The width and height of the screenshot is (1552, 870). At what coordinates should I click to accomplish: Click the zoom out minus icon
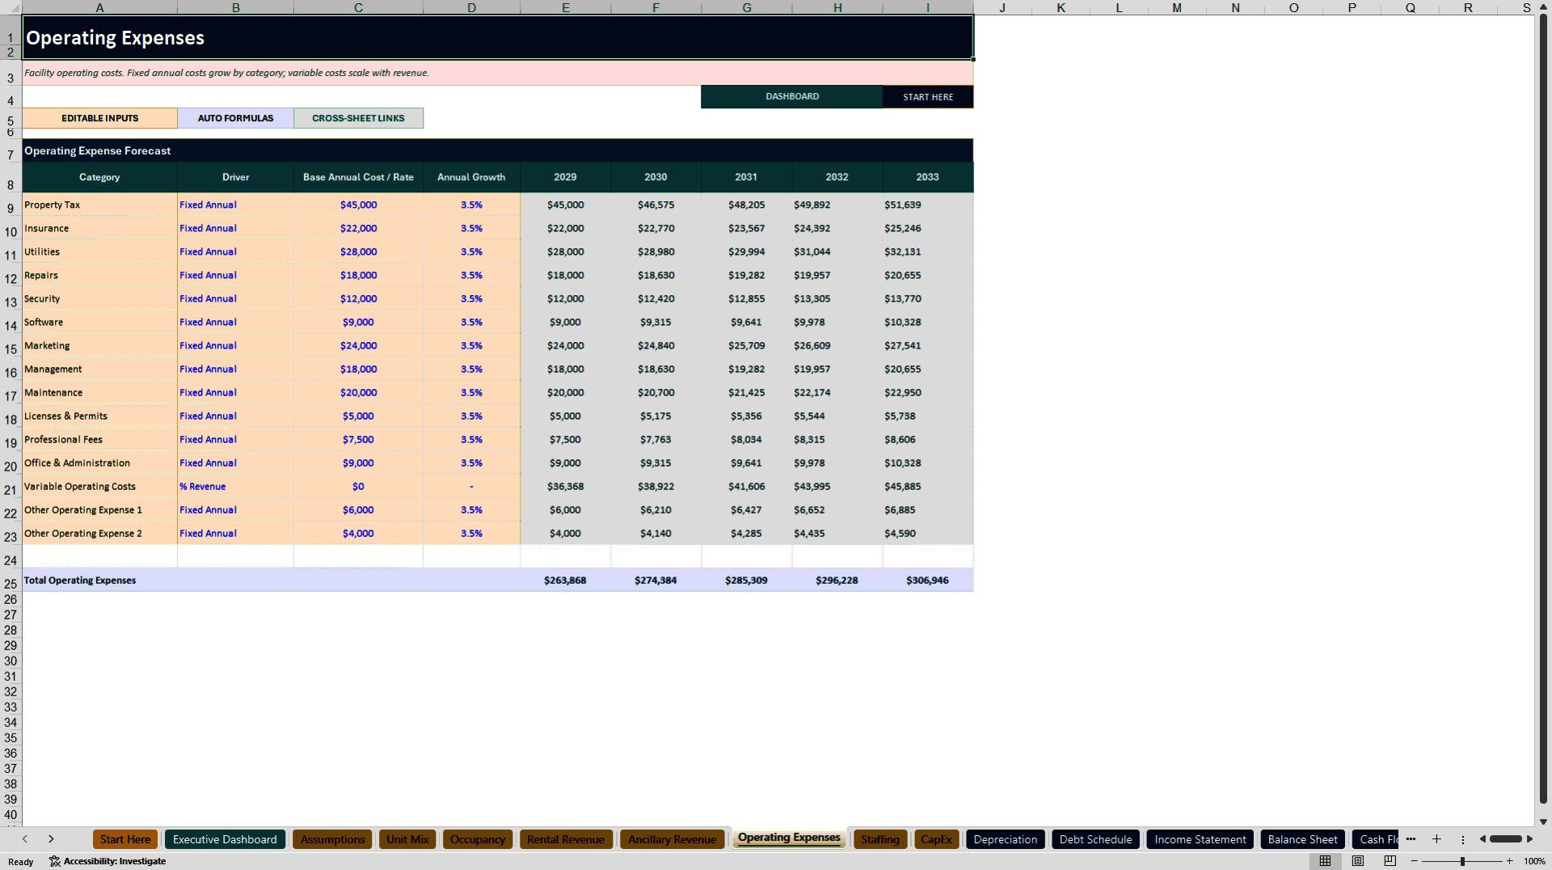1415,861
